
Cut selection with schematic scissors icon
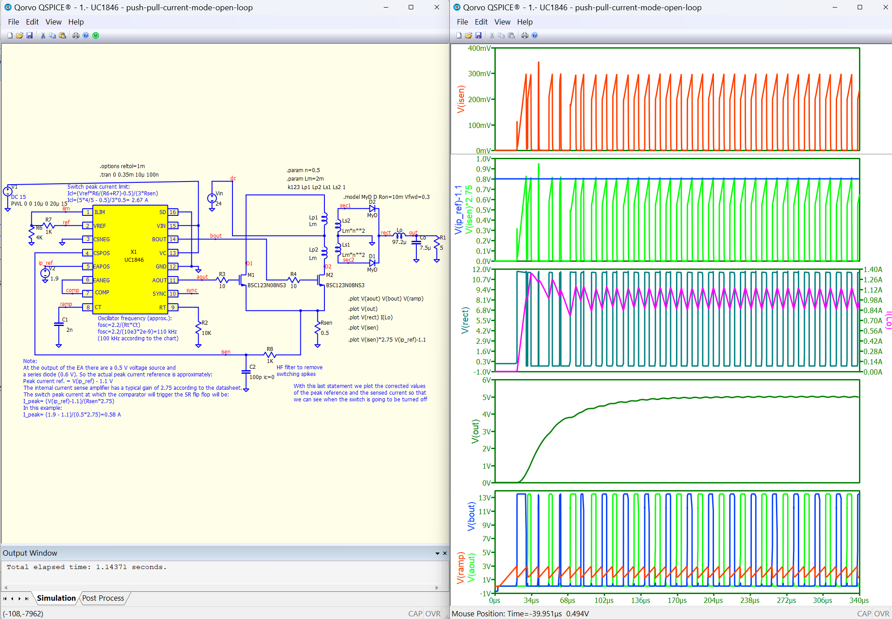click(43, 36)
